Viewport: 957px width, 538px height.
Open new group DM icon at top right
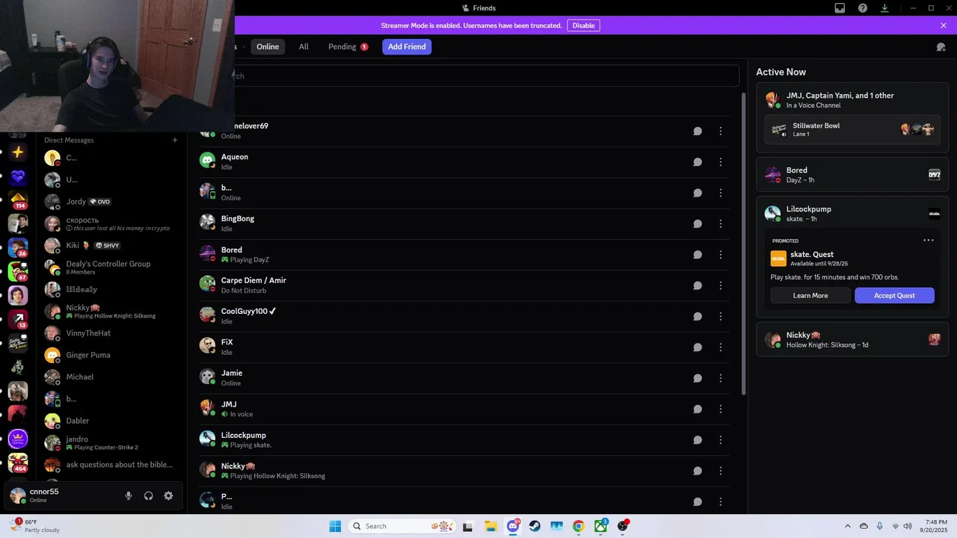[941, 47]
